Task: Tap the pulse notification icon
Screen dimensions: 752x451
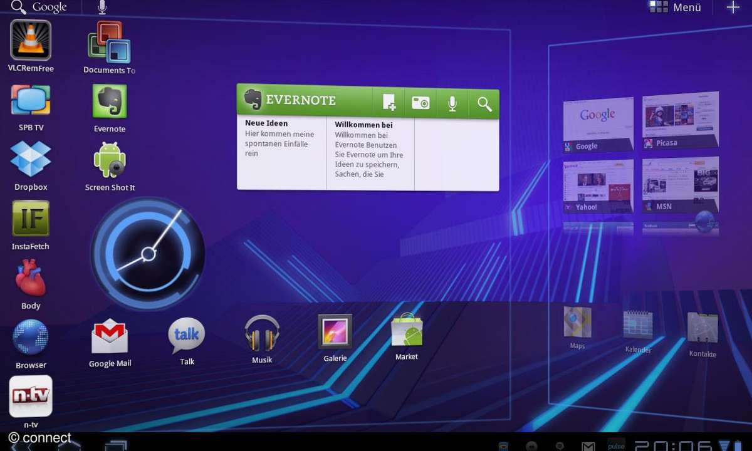Action: point(616,445)
